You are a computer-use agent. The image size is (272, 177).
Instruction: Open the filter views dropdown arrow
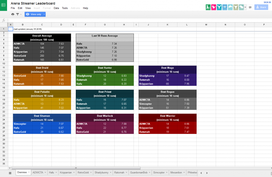pyautogui.click(x=21, y=14)
